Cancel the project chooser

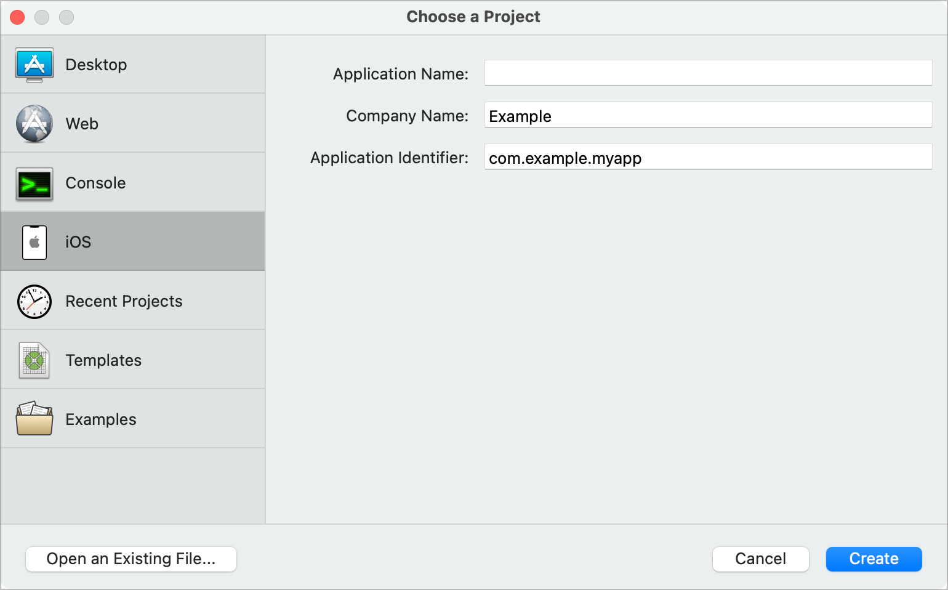(760, 559)
